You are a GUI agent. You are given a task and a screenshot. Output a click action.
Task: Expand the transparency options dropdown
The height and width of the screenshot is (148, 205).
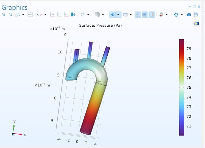(103, 15)
